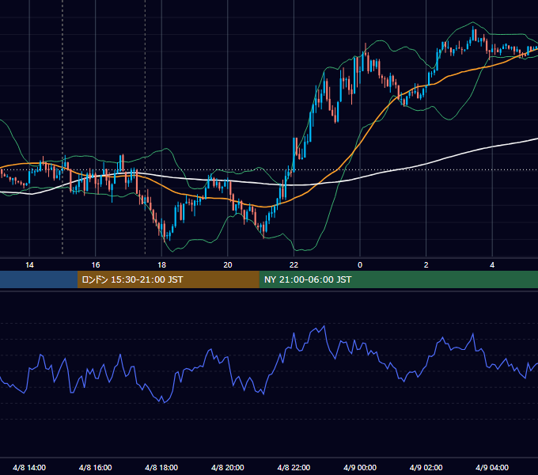Viewport: 538px width, 475px height.
Task: Click the 4/8 22:00 label on oscillator axis
Action: pyautogui.click(x=294, y=467)
